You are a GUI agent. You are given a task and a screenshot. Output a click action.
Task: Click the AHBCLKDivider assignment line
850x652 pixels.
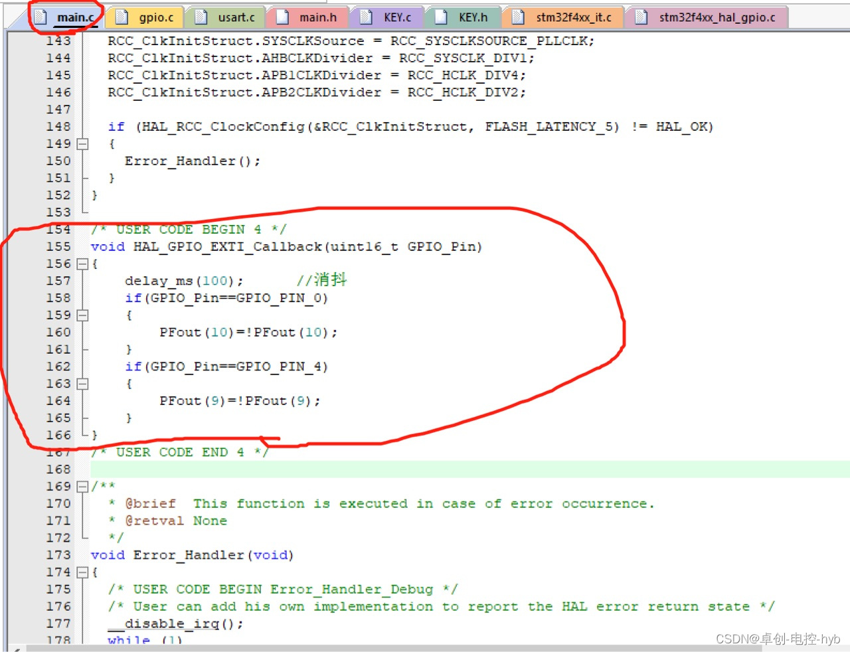click(x=321, y=58)
